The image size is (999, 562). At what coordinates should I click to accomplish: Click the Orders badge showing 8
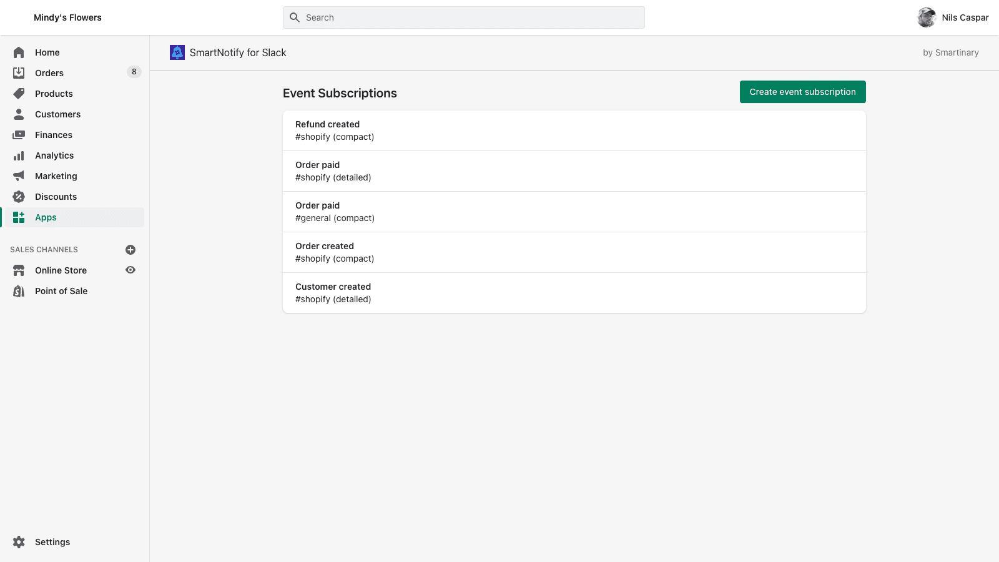click(134, 72)
